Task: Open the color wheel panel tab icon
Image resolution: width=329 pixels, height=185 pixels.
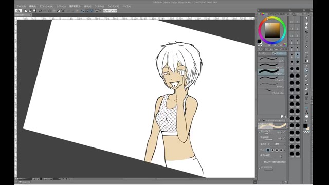Action: click(263, 14)
